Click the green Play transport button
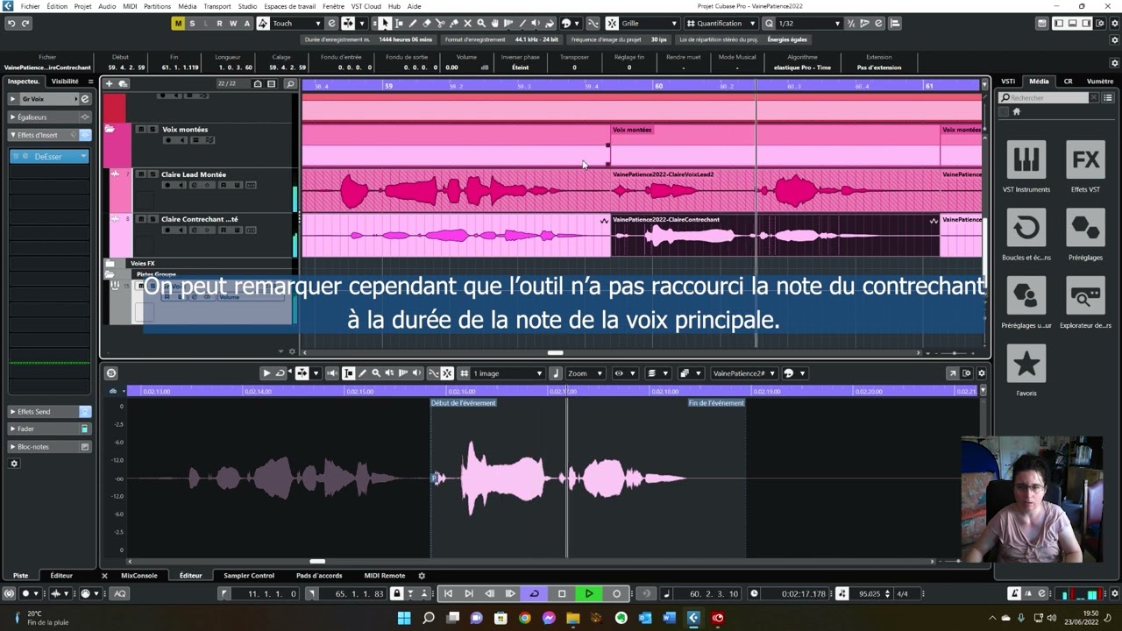Viewport: 1122px width, 631px height. pyautogui.click(x=589, y=593)
